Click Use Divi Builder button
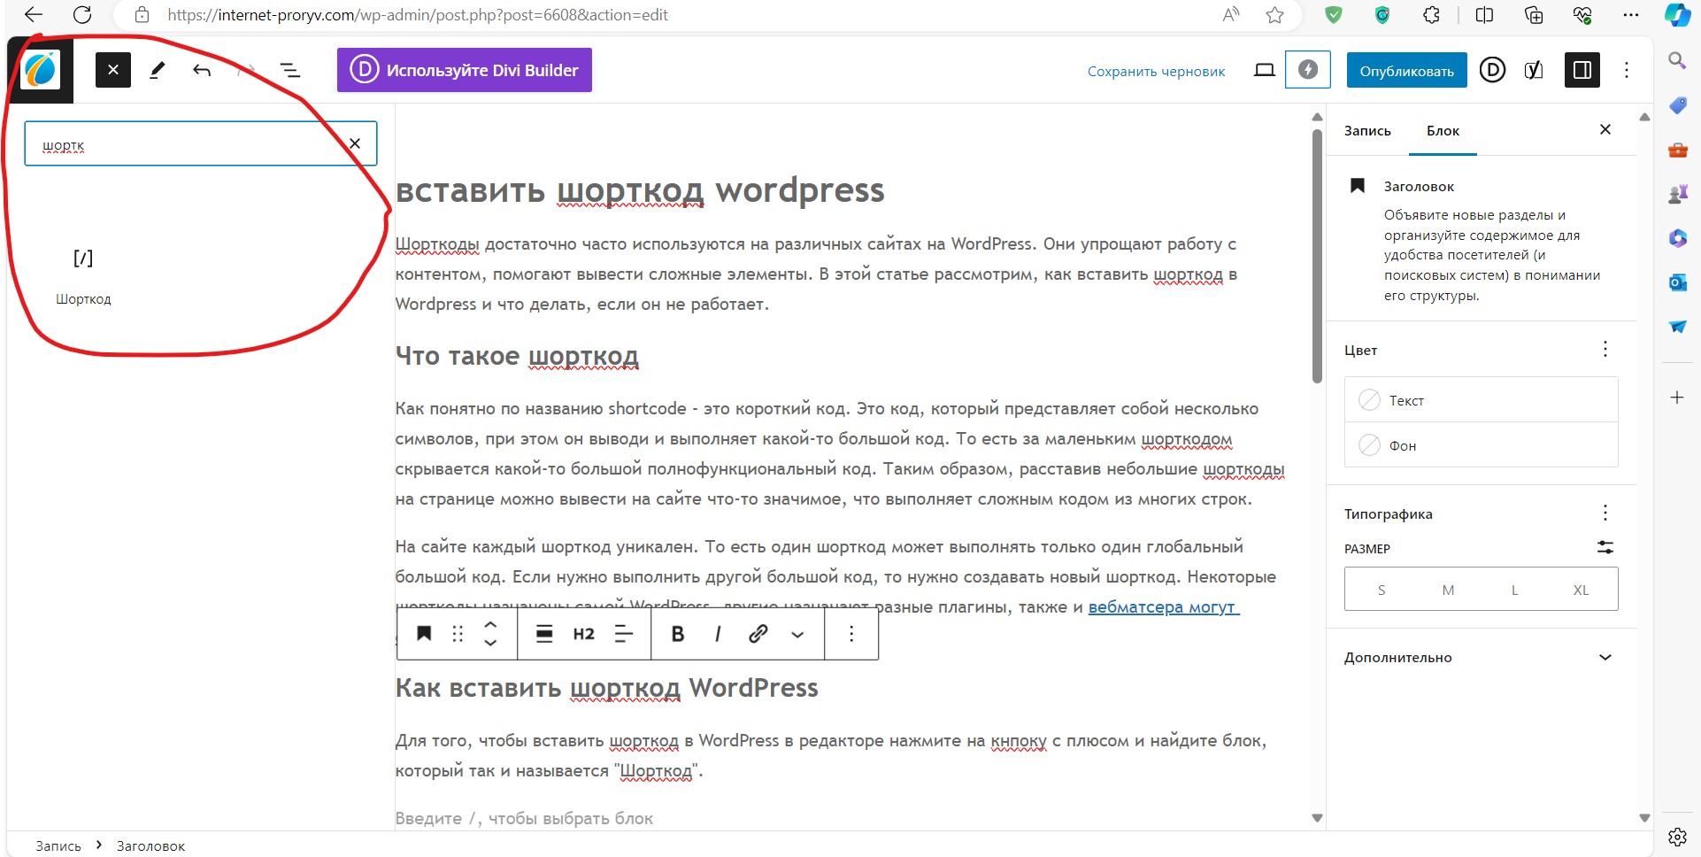 click(465, 70)
